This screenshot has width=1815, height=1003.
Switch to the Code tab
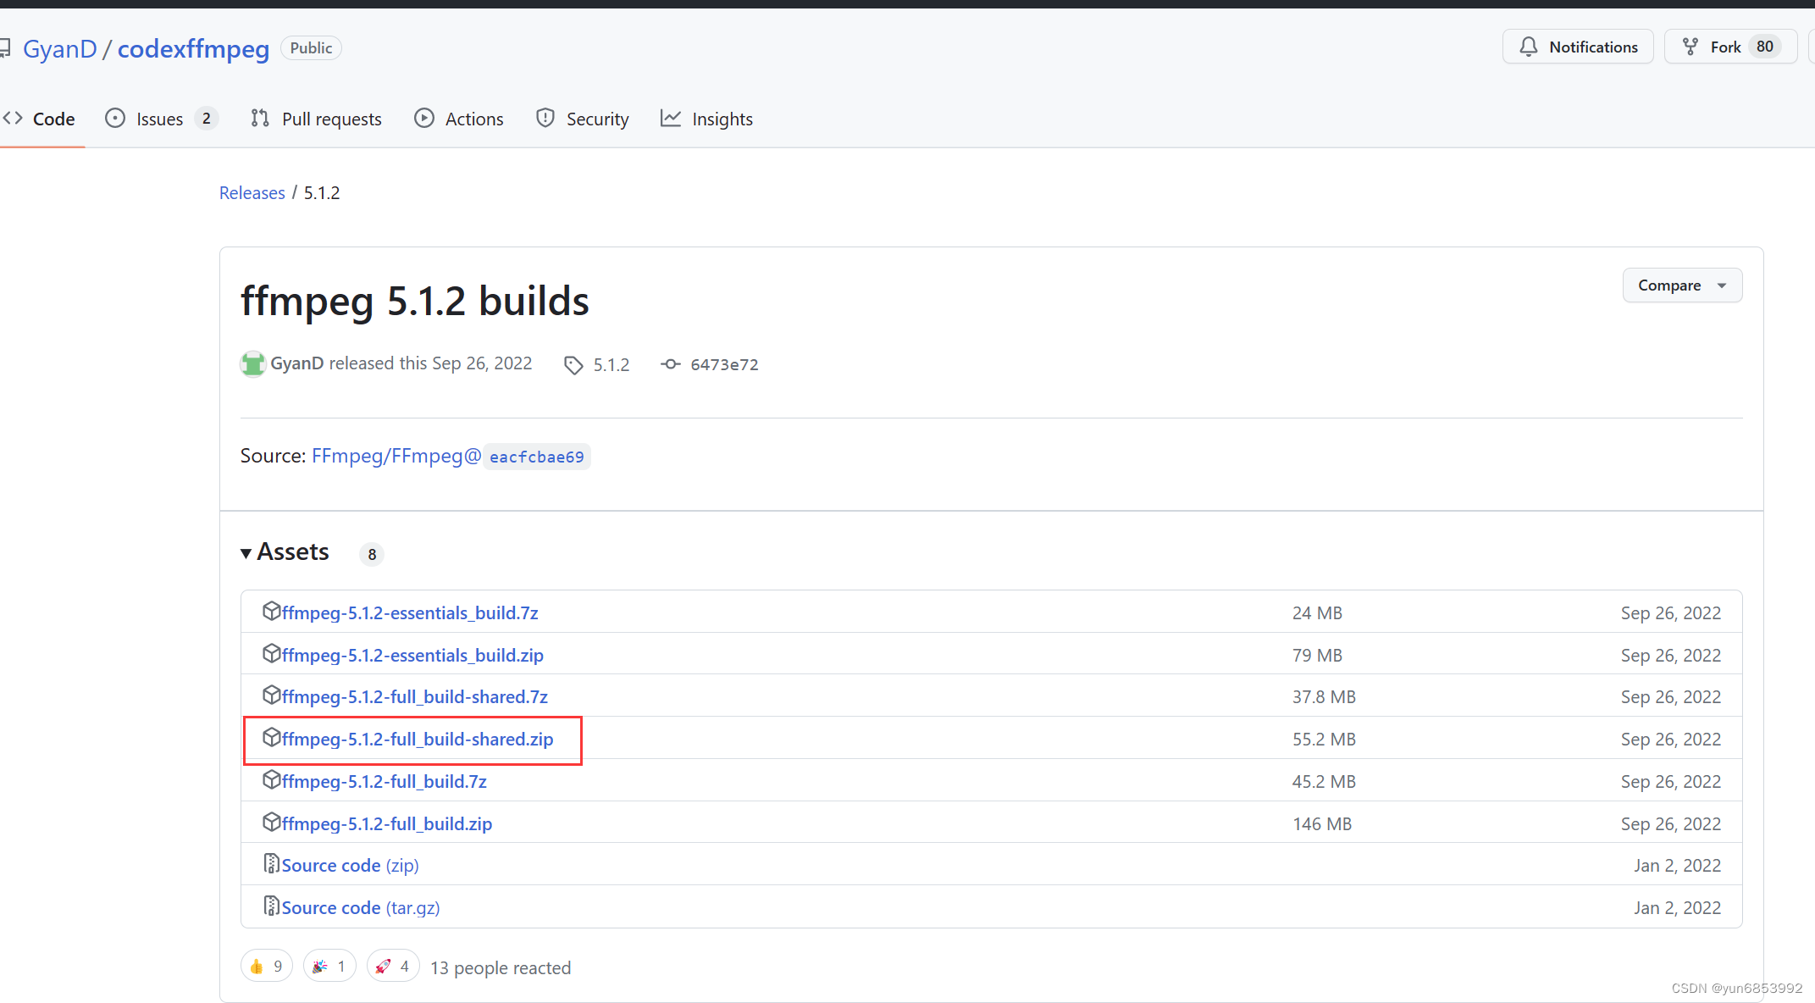40,119
